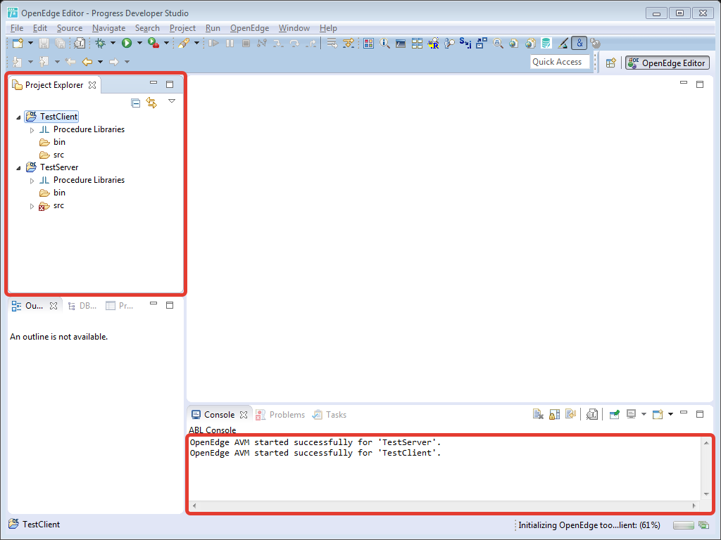Viewport: 721px width, 540px height.
Task: Click the Open Perspective icon
Action: (x=610, y=63)
